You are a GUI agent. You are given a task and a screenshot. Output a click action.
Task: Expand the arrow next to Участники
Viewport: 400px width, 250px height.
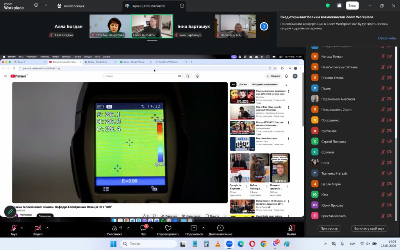pyautogui.click(x=128, y=228)
